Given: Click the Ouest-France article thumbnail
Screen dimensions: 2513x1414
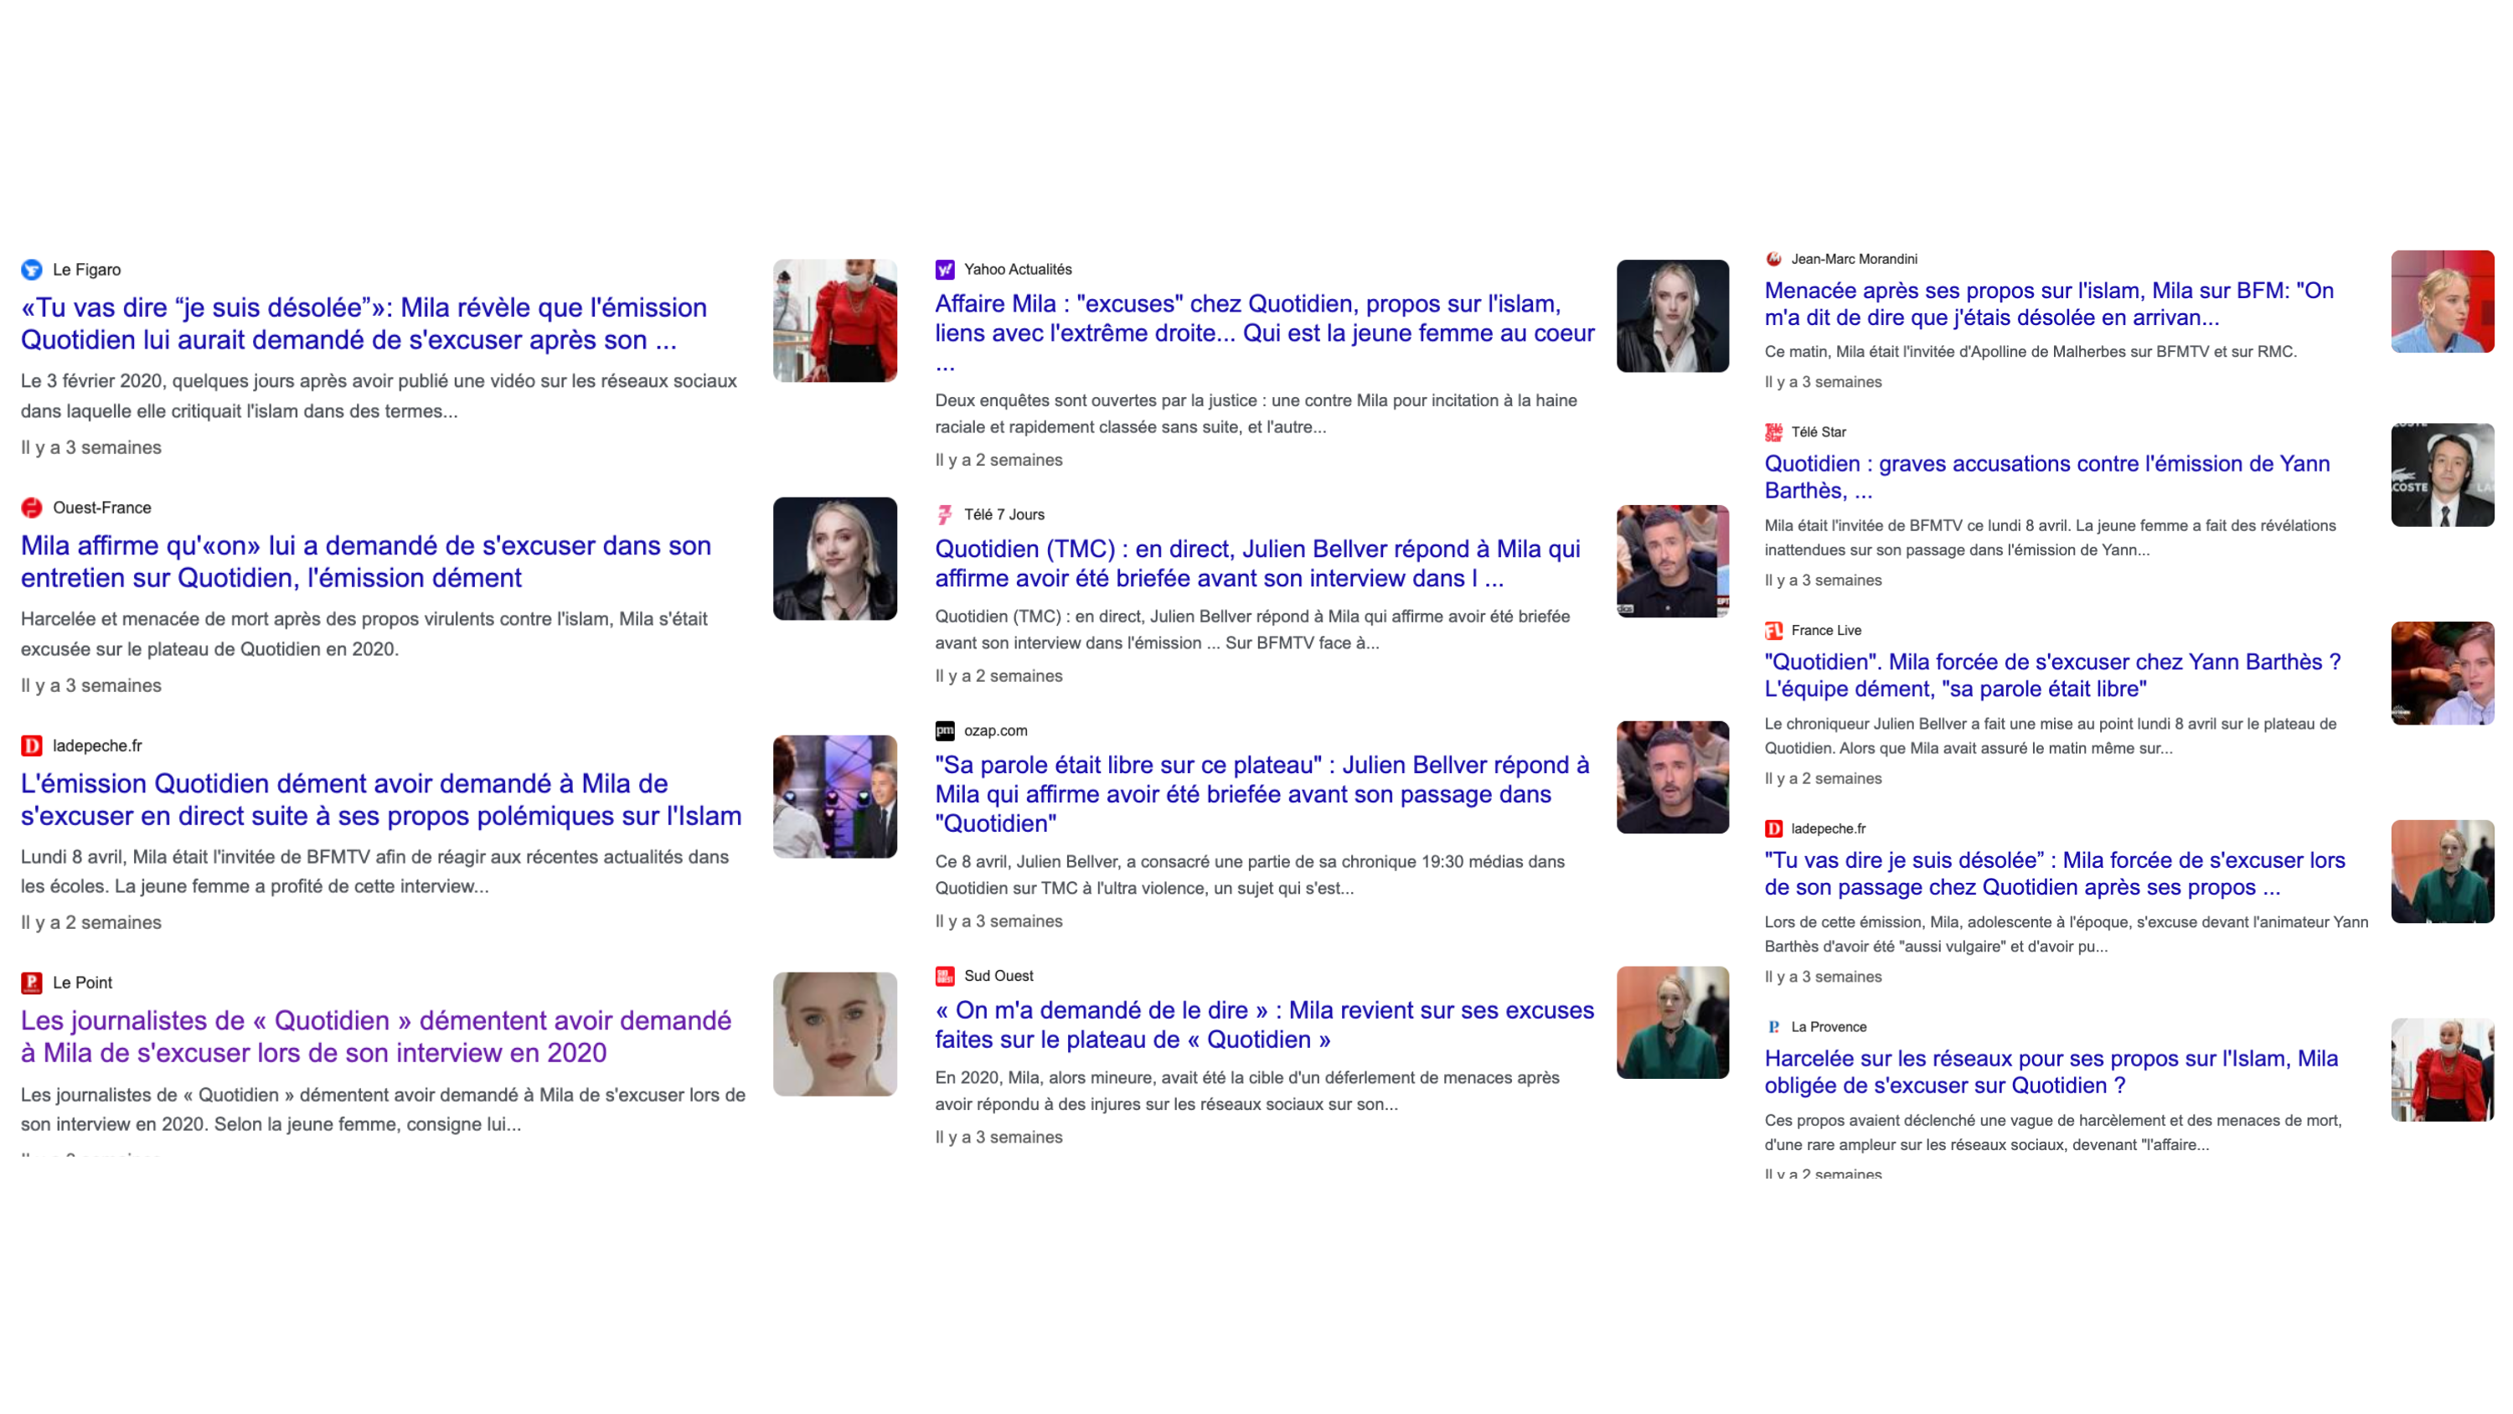Looking at the screenshot, I should coord(835,558).
